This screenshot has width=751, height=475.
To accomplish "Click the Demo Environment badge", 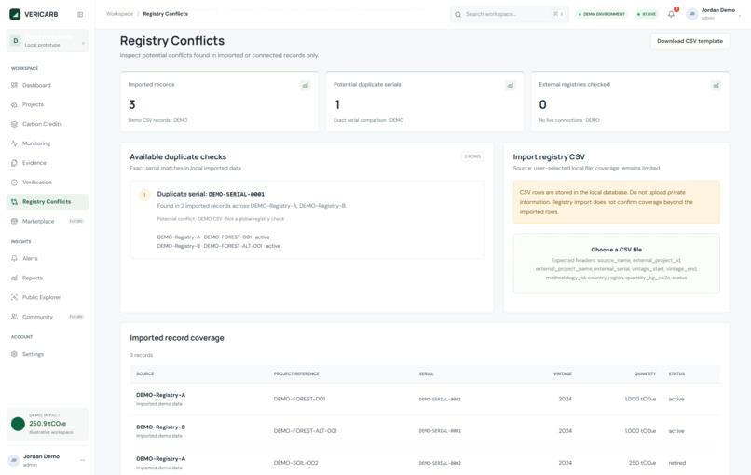I will click(602, 14).
